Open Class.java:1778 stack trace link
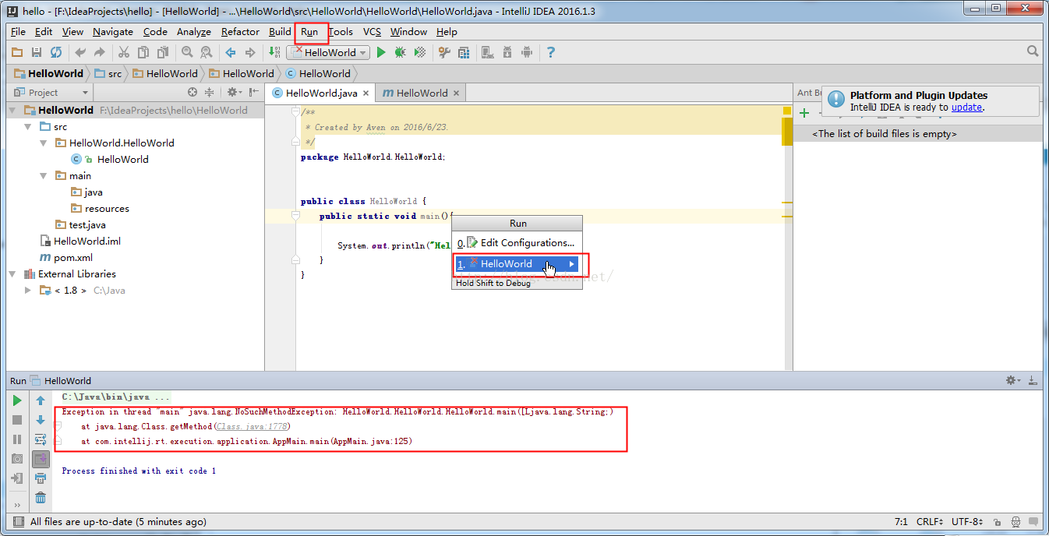This screenshot has width=1049, height=536. coord(252,427)
